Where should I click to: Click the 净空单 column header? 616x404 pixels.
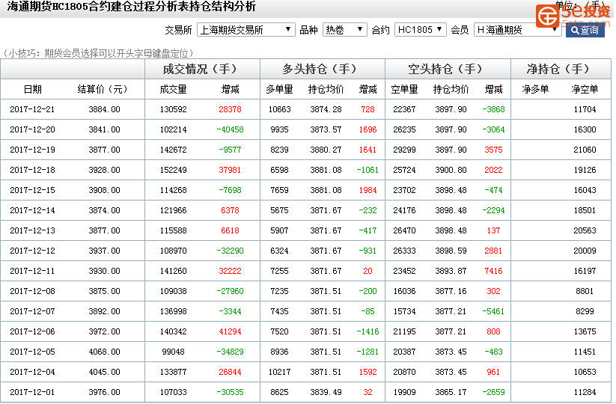[585, 90]
